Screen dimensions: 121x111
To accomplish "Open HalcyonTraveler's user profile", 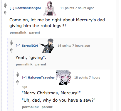I will coord(41,77).
